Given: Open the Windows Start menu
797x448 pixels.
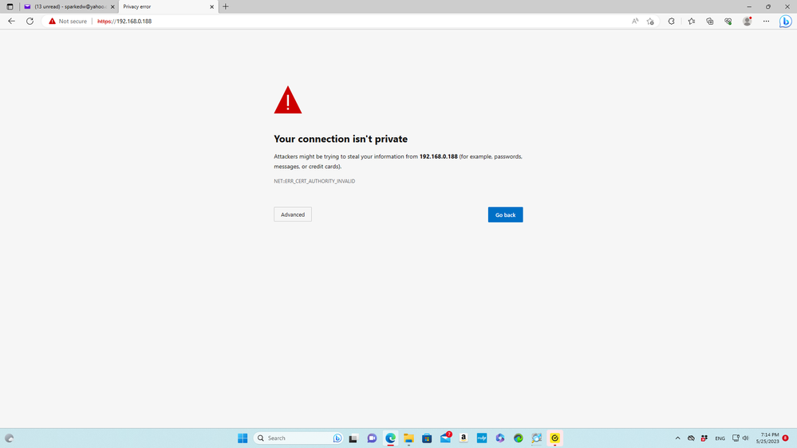Looking at the screenshot, I should point(243,438).
